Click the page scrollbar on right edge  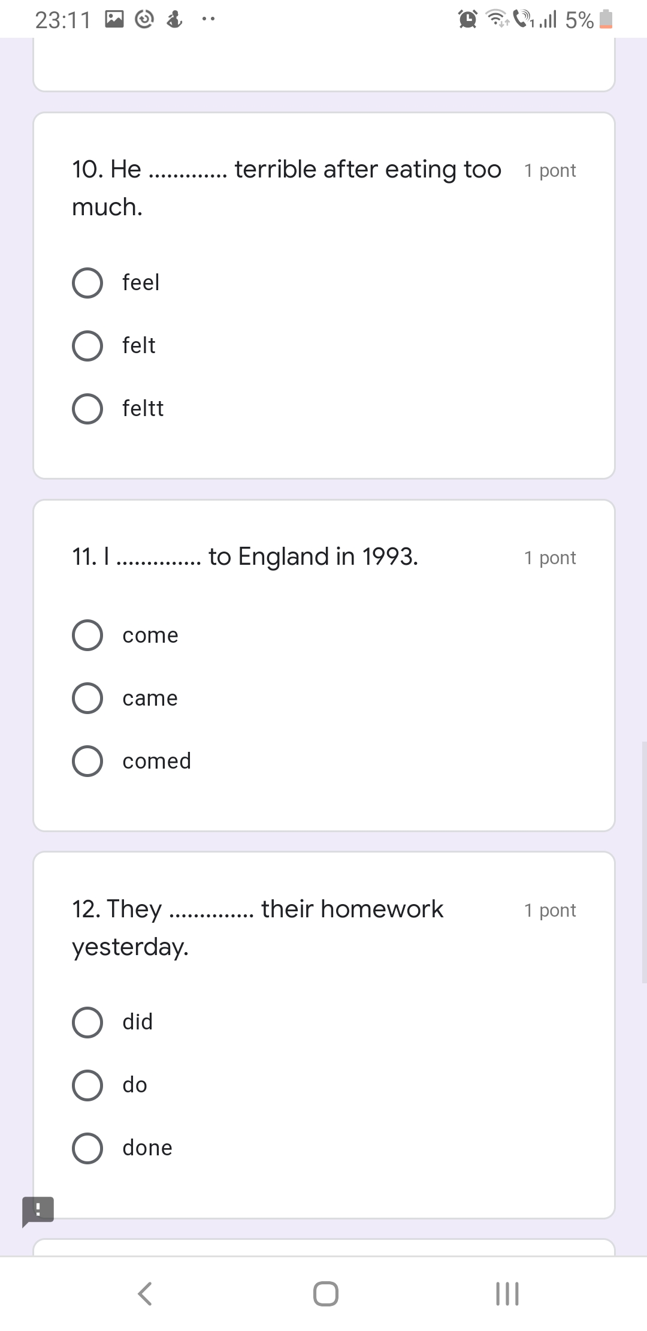tap(643, 862)
